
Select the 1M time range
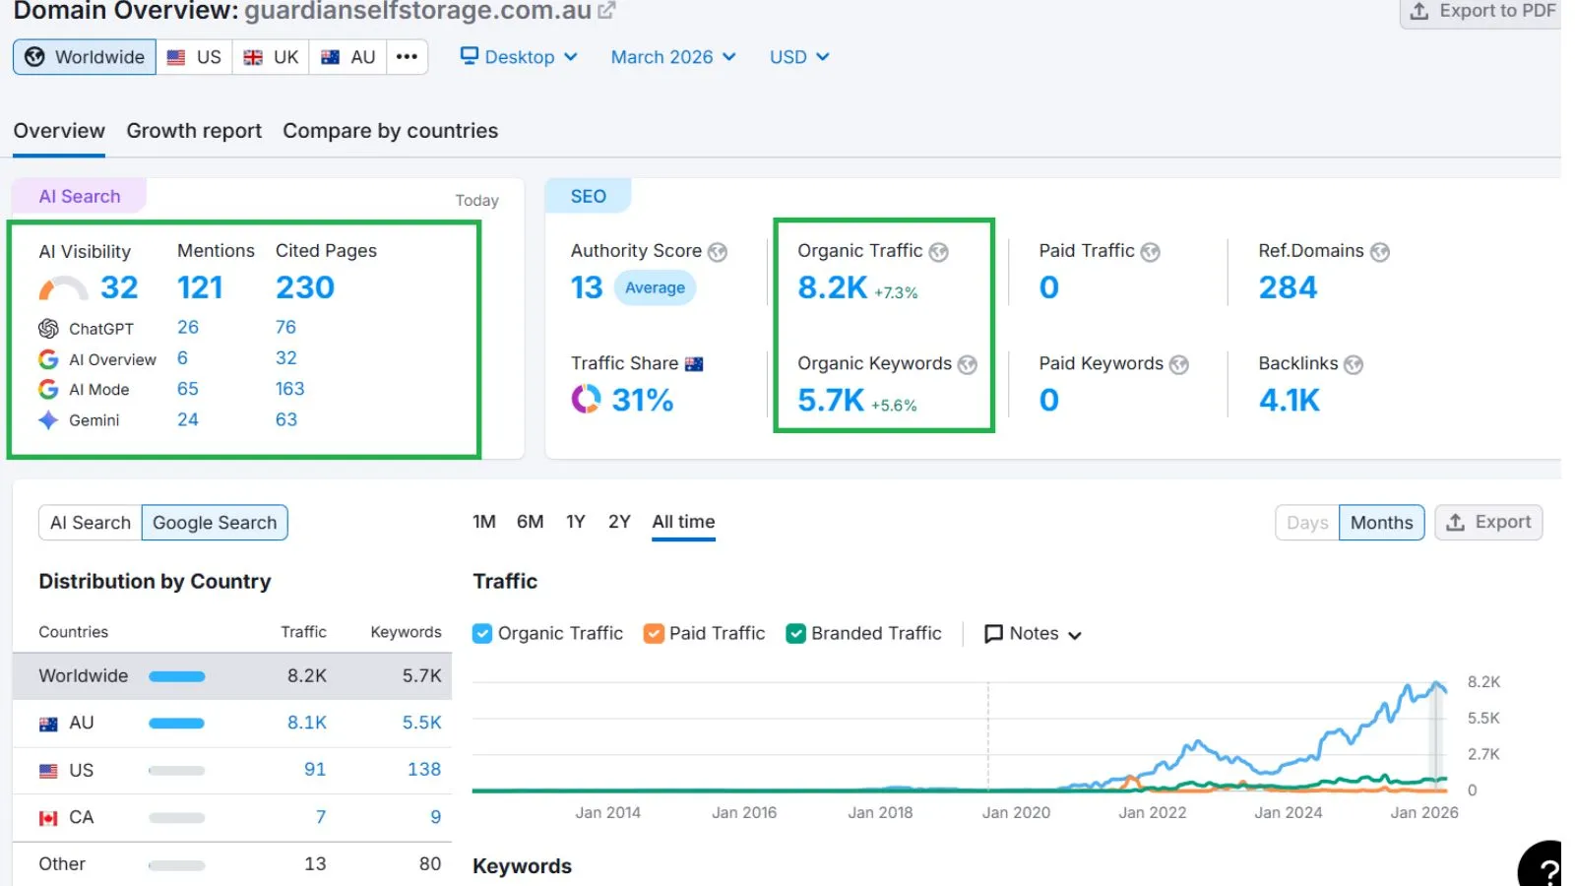point(484,522)
